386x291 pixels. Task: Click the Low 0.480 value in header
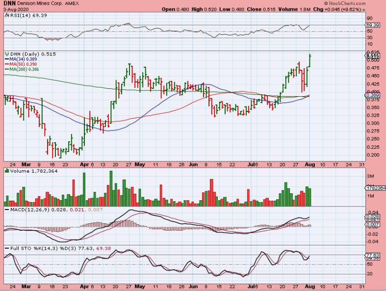pos(232,9)
